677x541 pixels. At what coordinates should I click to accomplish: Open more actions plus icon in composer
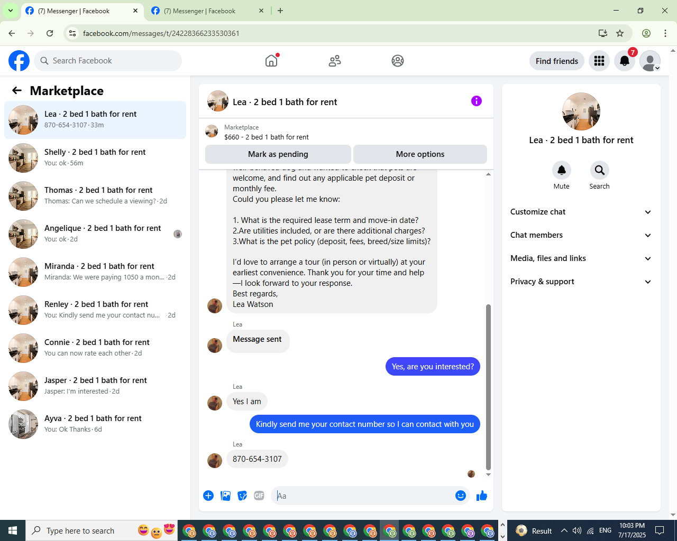pyautogui.click(x=208, y=496)
